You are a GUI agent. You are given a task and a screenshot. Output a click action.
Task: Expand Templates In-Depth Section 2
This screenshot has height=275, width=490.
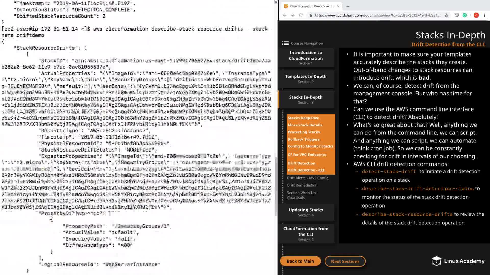click(x=306, y=79)
